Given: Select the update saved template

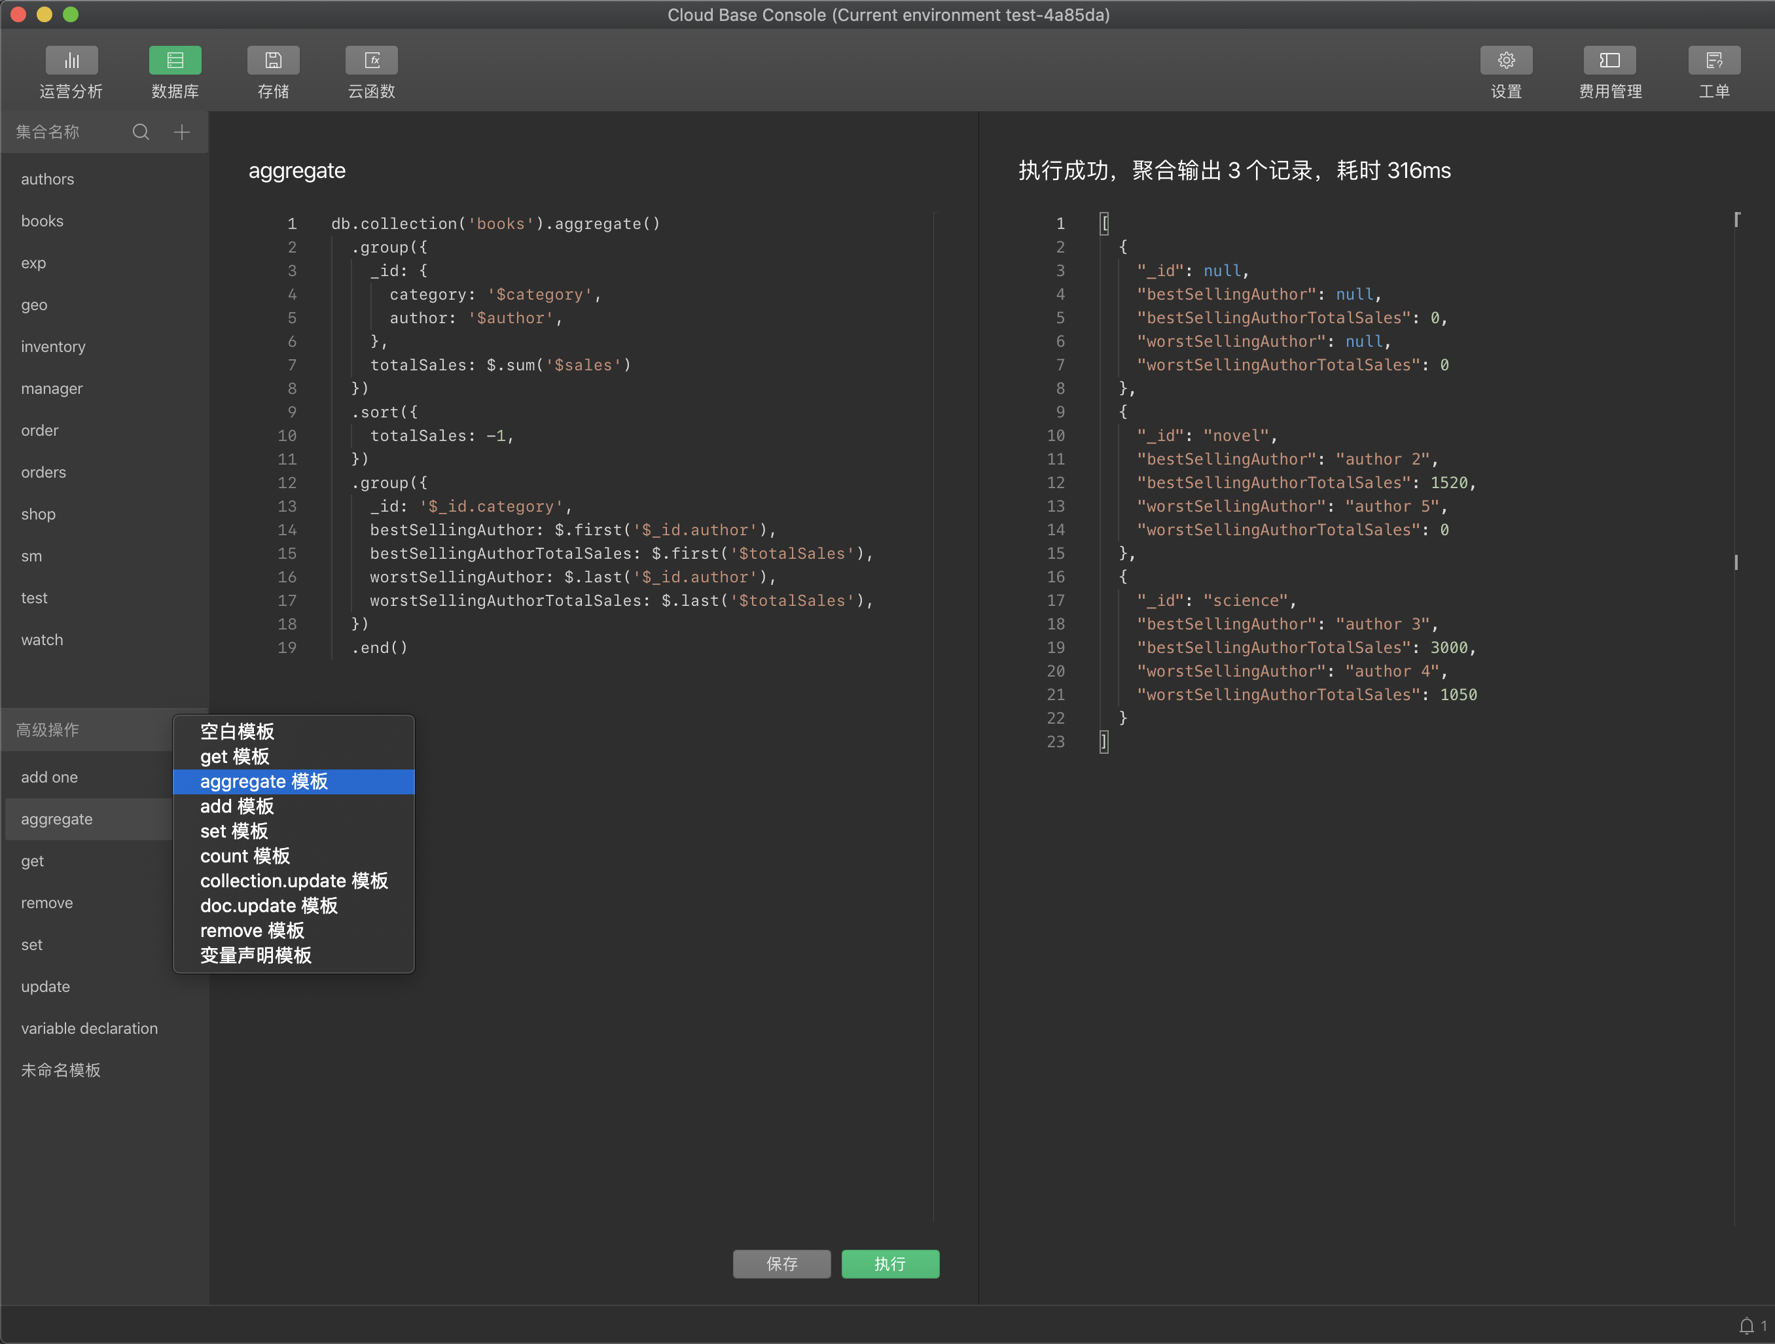Looking at the screenshot, I should point(104,986).
